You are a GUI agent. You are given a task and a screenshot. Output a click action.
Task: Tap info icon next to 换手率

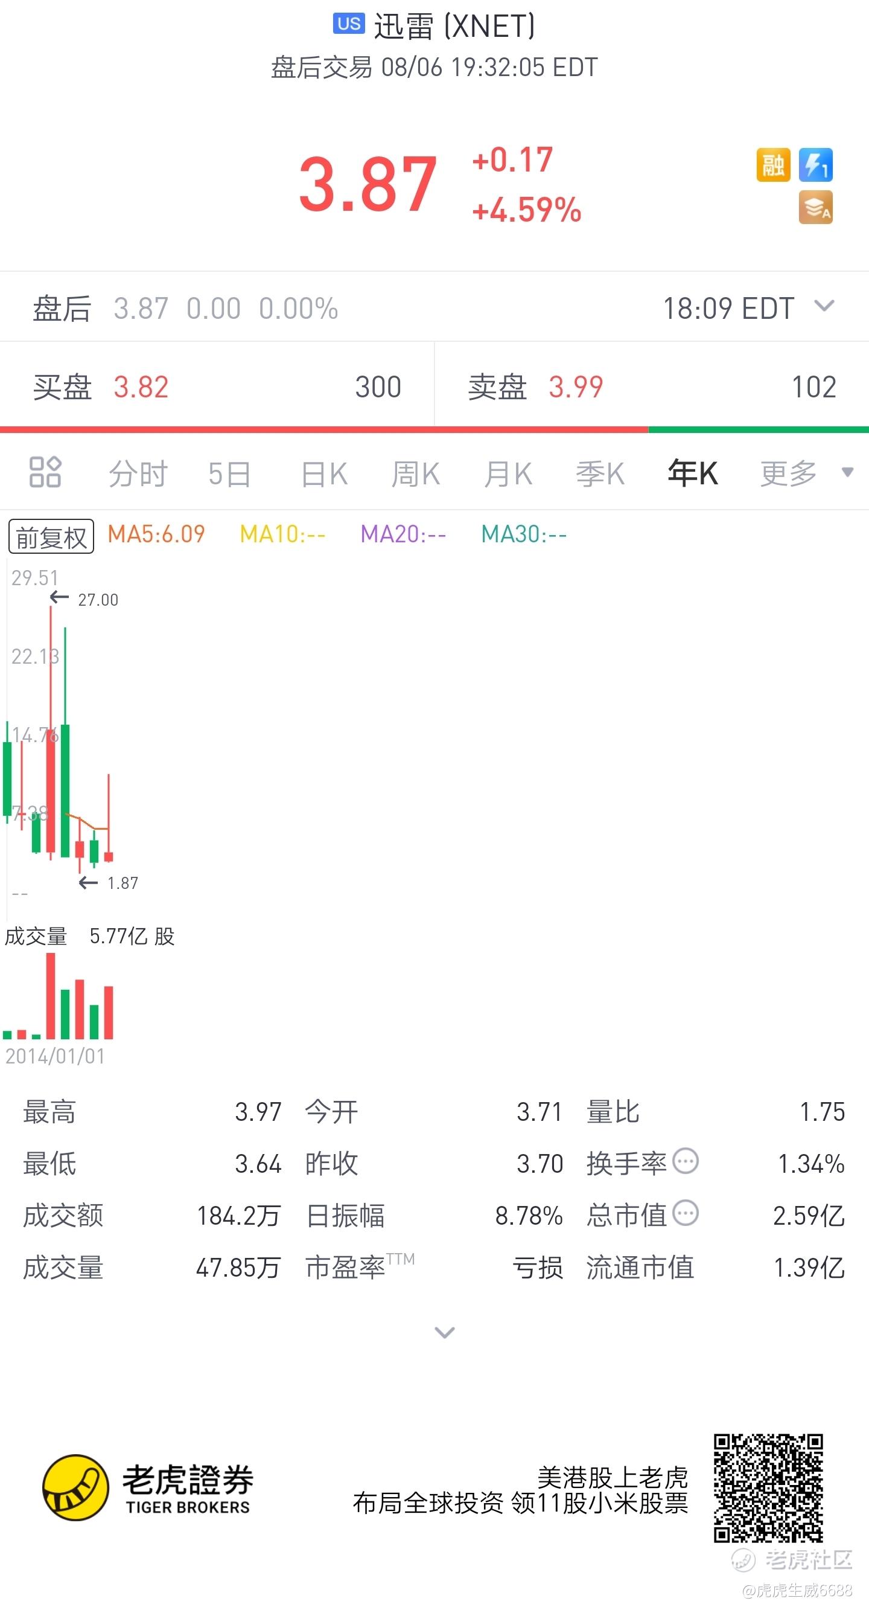[686, 1162]
